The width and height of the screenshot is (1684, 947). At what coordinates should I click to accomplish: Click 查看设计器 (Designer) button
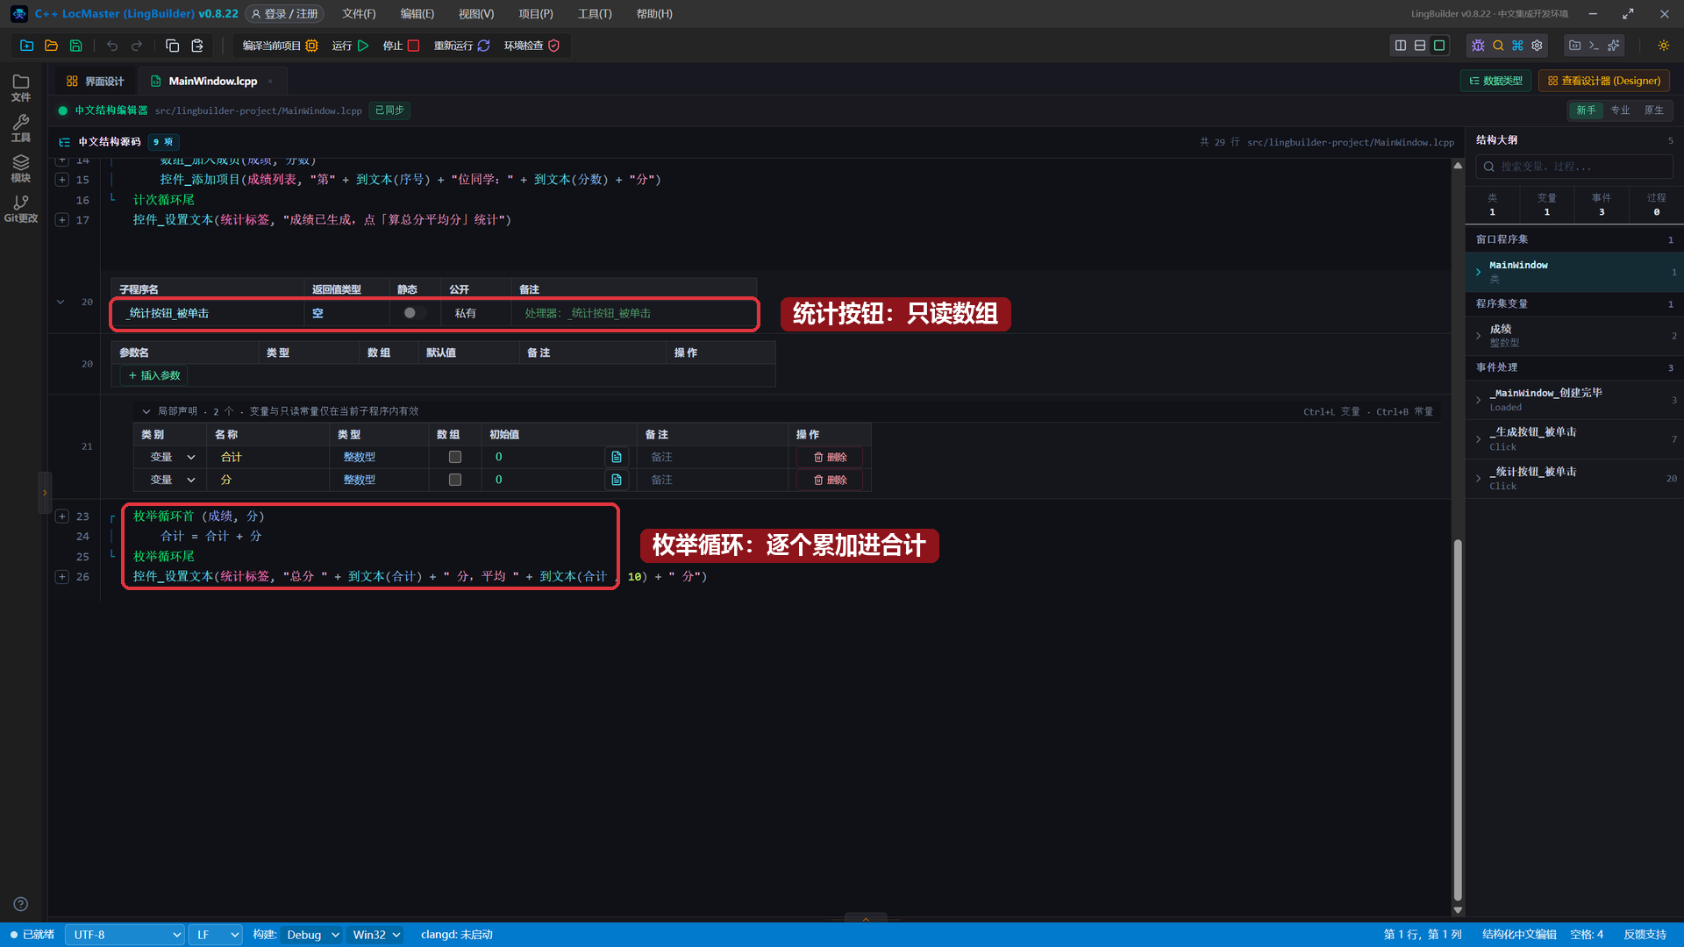[x=1603, y=81]
